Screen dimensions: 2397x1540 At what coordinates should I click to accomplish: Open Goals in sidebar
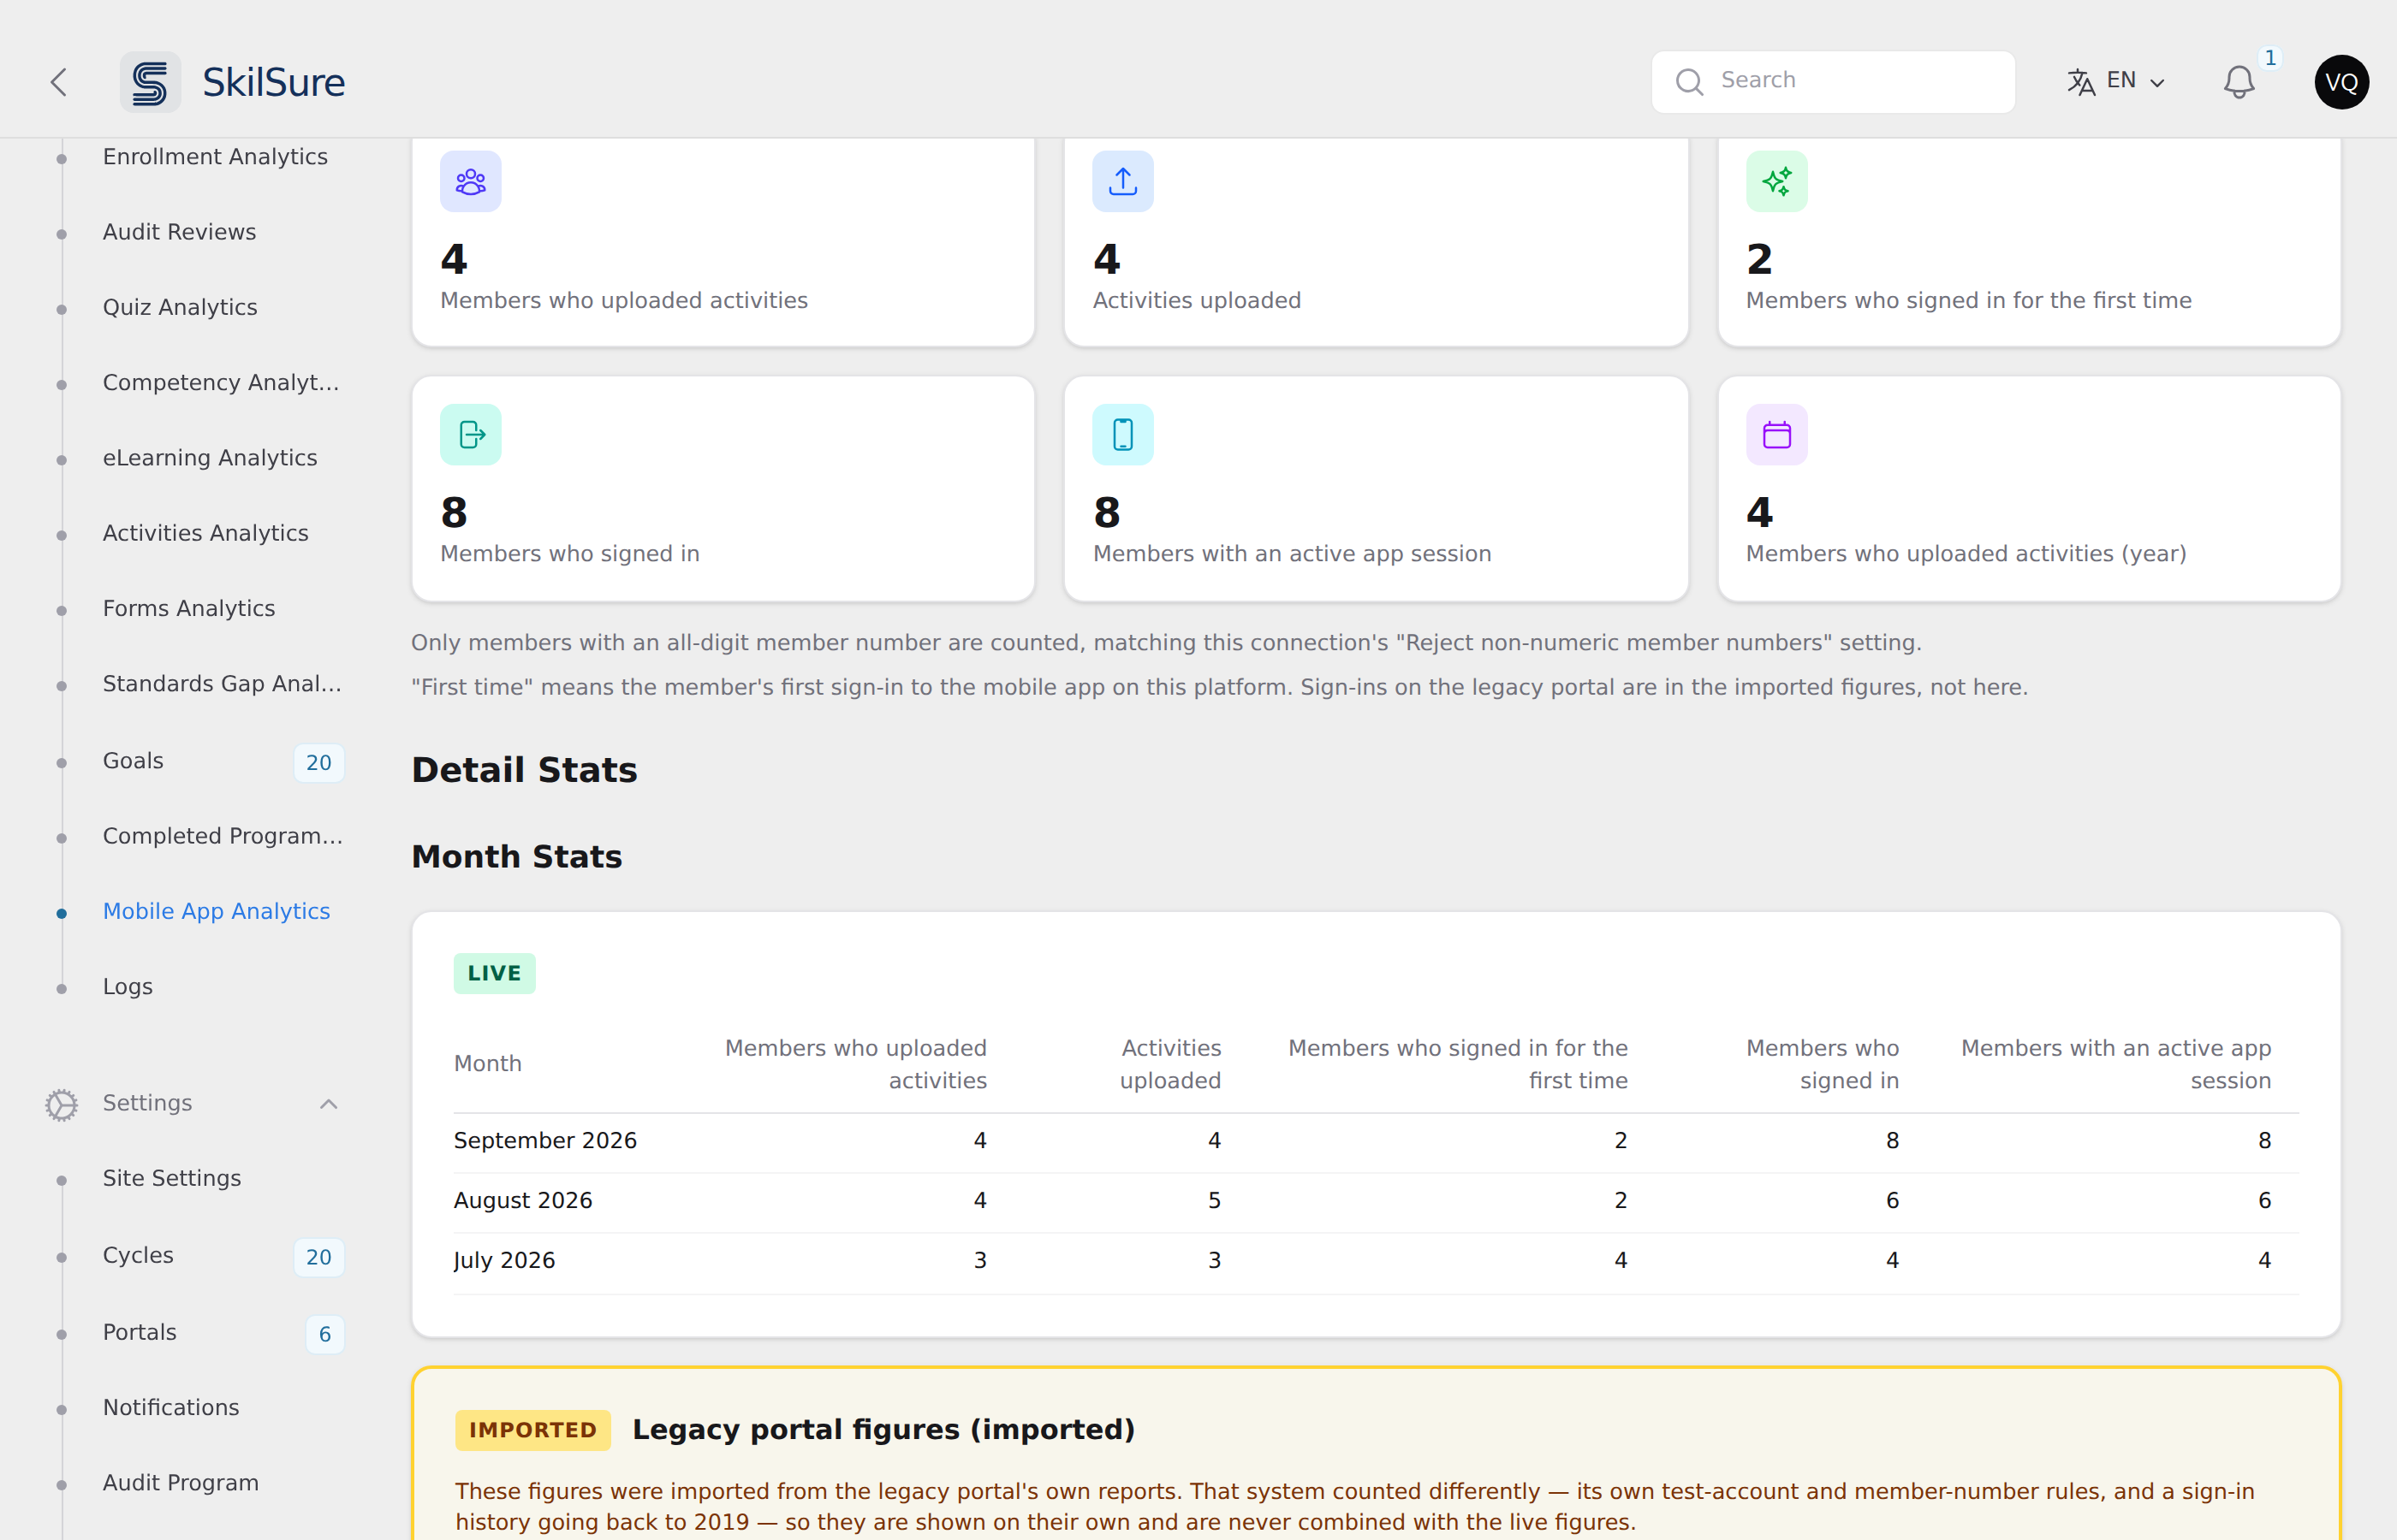pos(133,761)
